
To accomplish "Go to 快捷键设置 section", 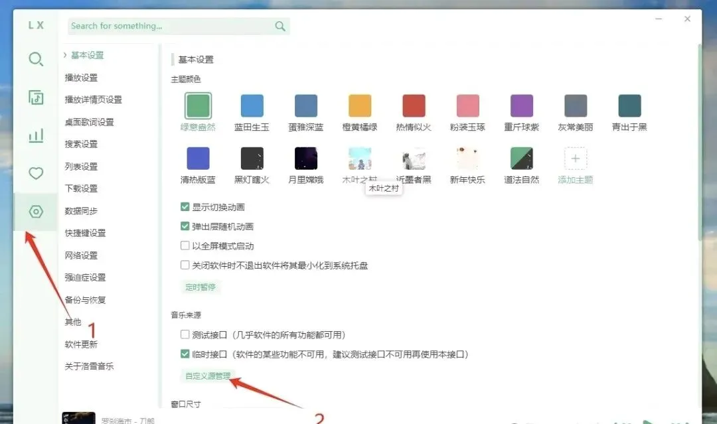I will [86, 233].
